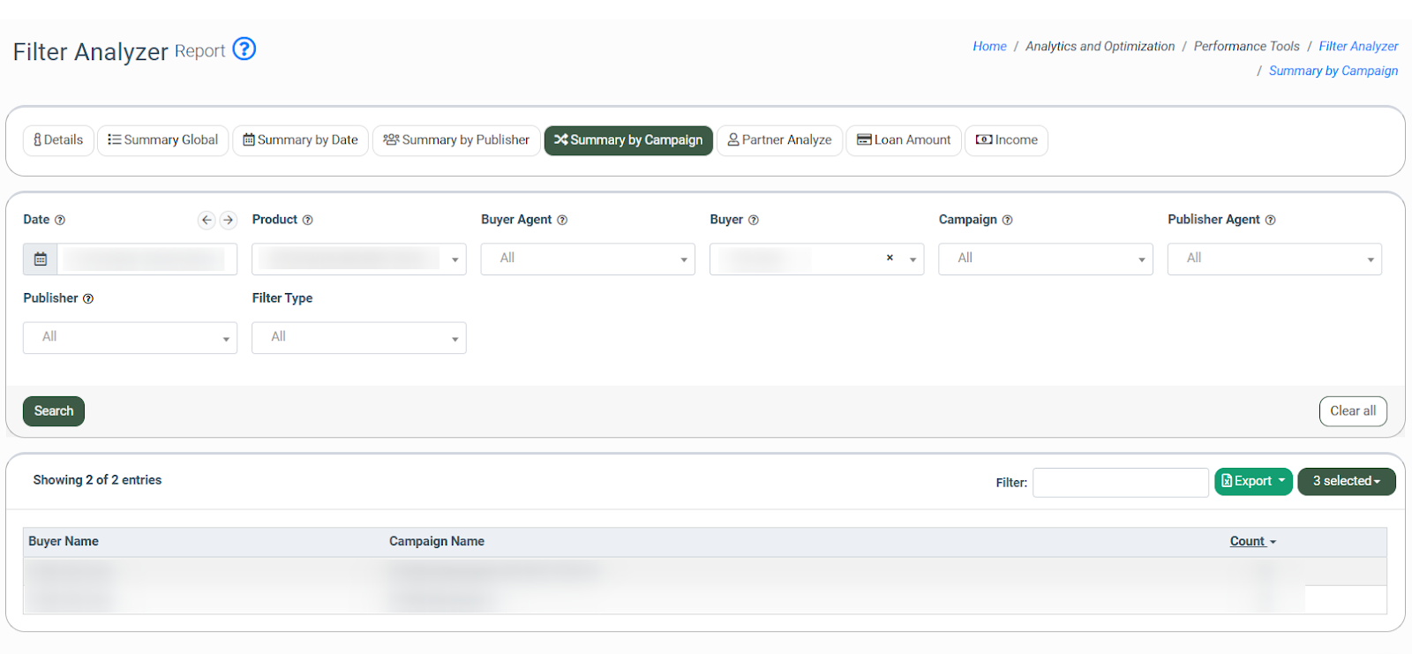This screenshot has height=654, width=1412.
Task: Click the previous date arrow icon
Action: 207,220
